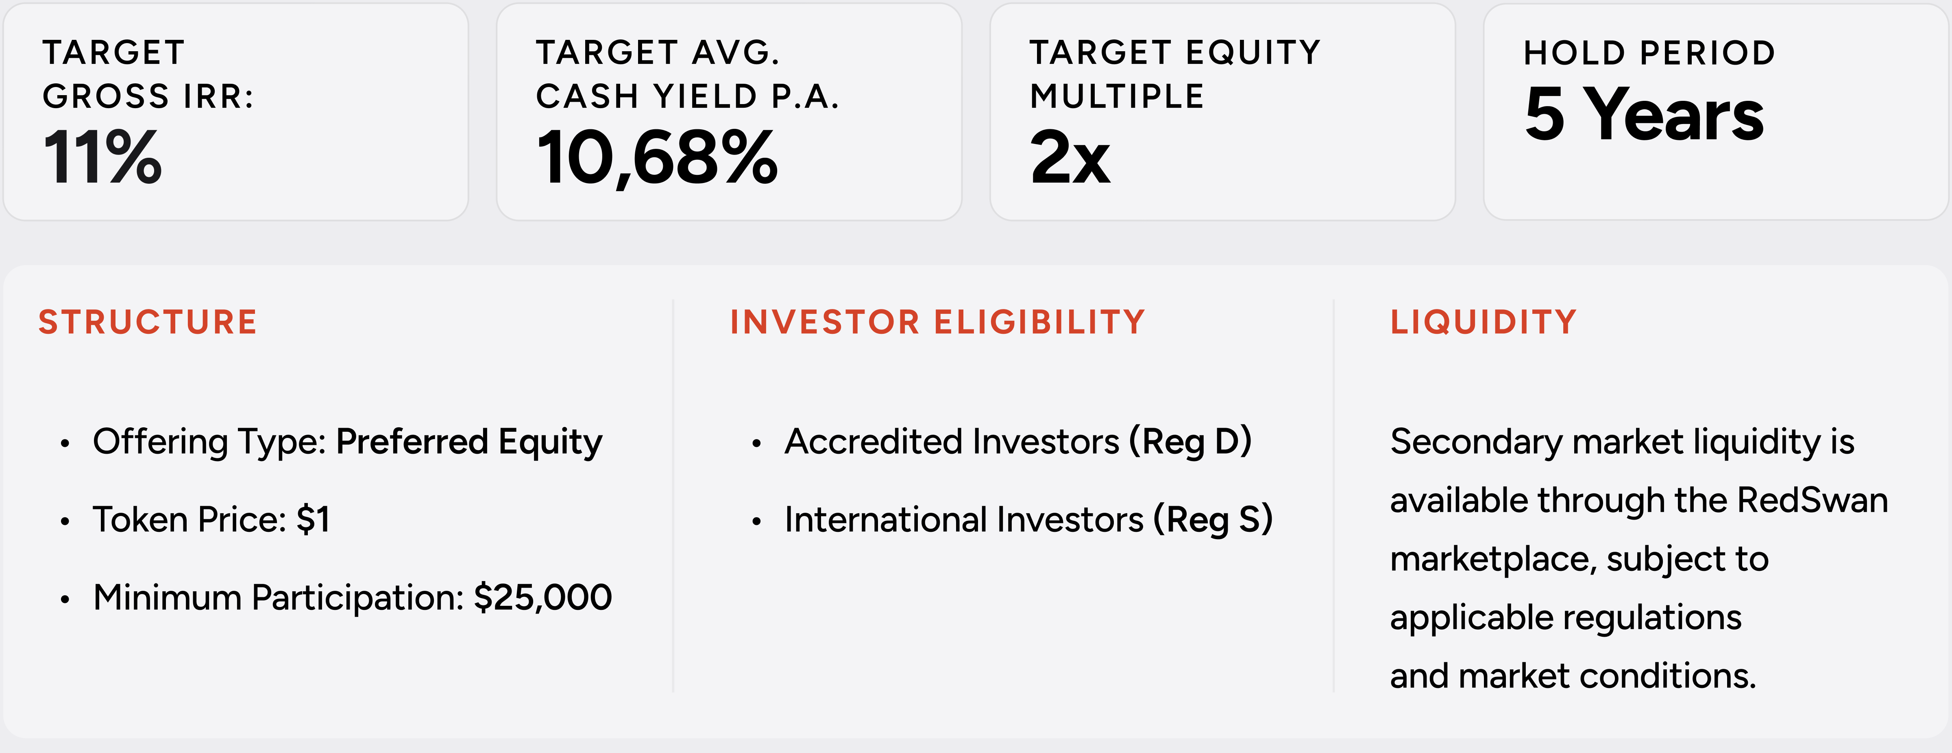1952x753 pixels.
Task: Click the 11% IRR figure
Action: pos(103,158)
